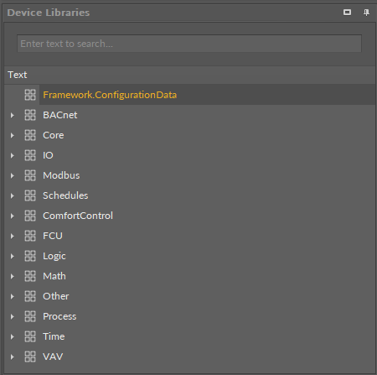Screen dimensions: 377x375
Task: Click the library icon beside Framework.ConfigurationData
Action: coord(30,95)
